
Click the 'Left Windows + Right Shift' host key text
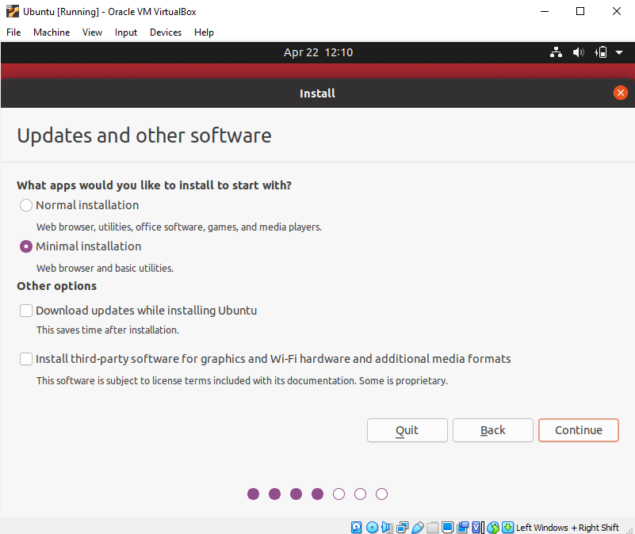pyautogui.click(x=567, y=528)
